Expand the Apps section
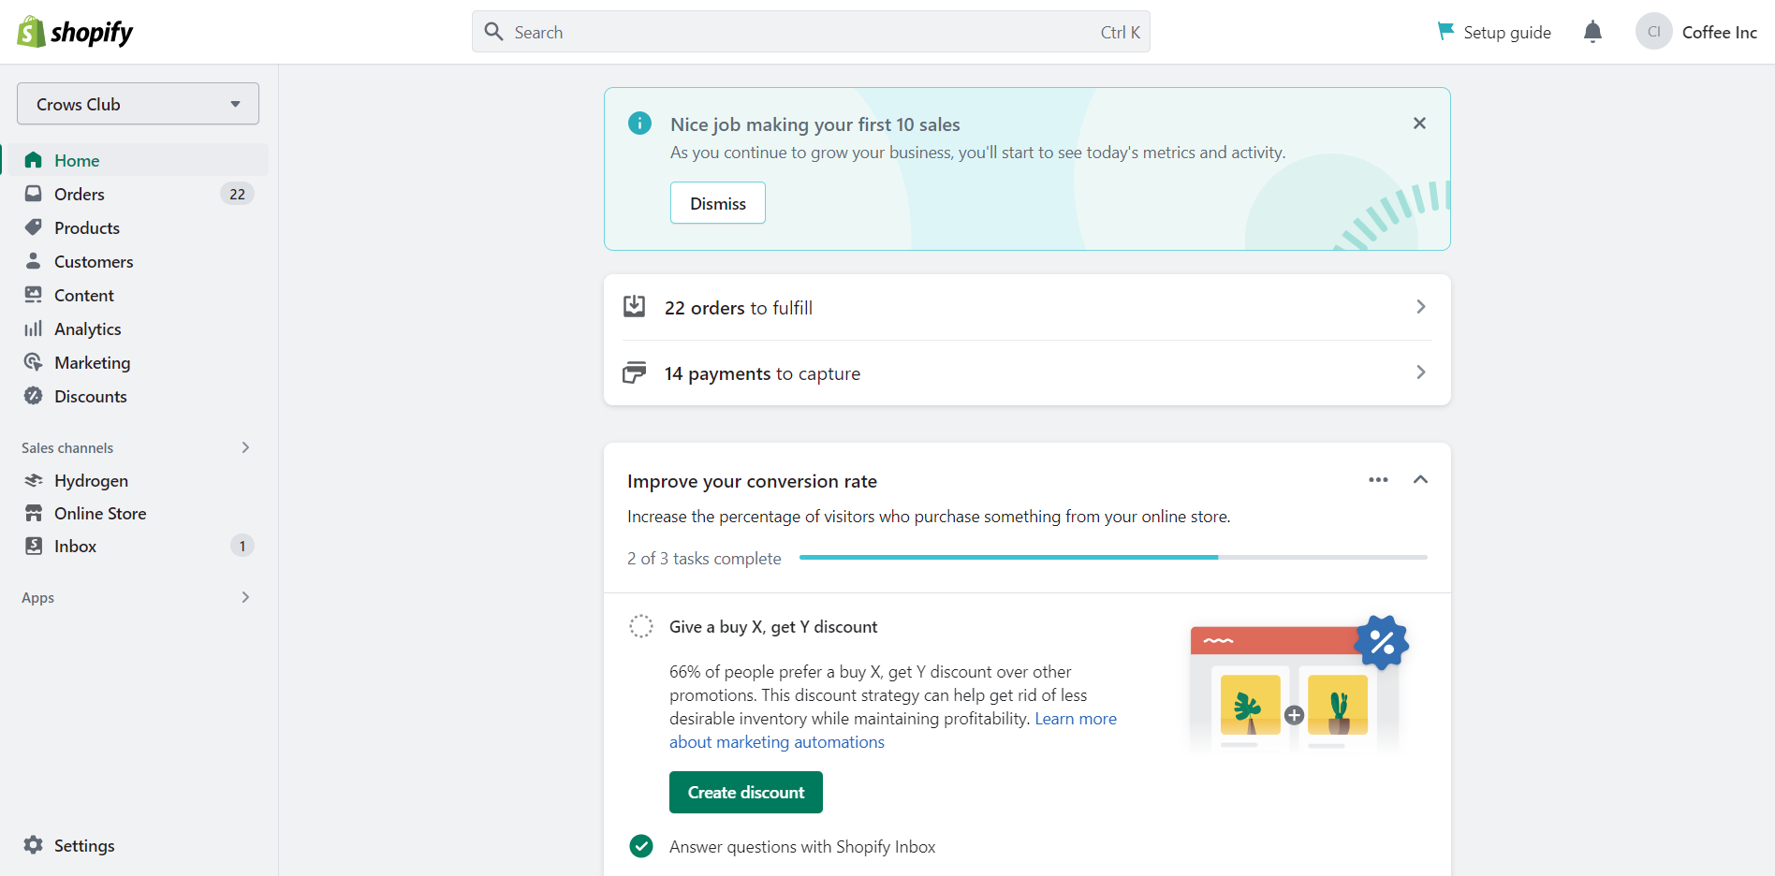The image size is (1775, 876). (245, 597)
